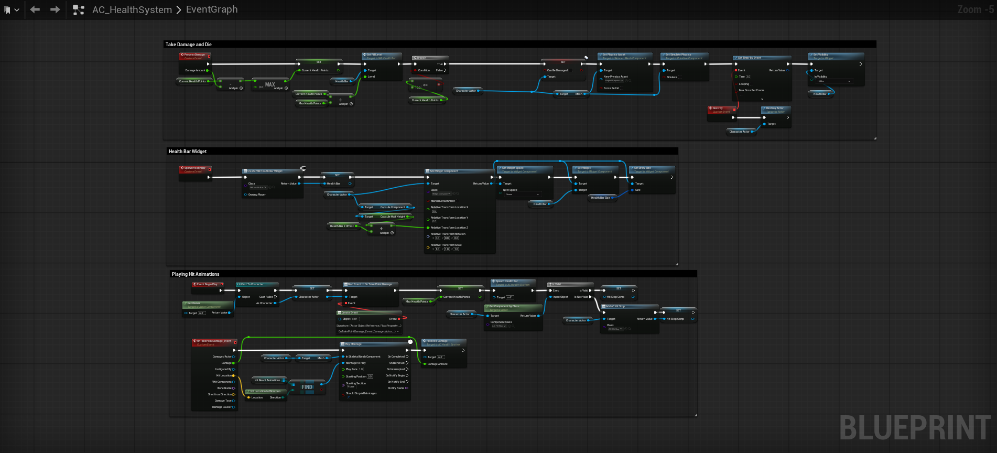Add a pin on the subtract node
997x453 pixels.
tap(236, 88)
